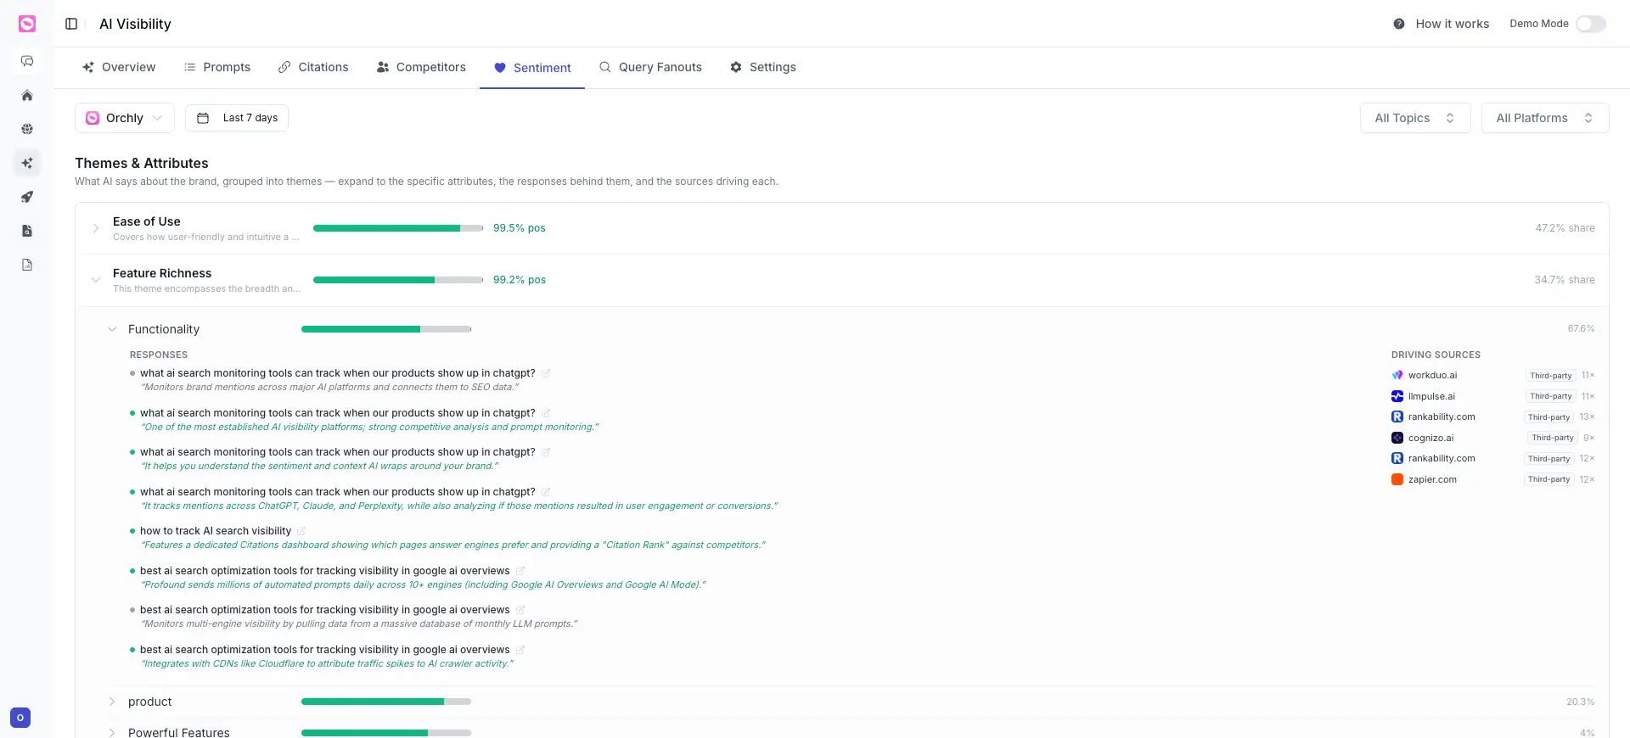Screen dimensions: 1630x738
Task: Open external link for 'how to track AI search visibility'
Action: click(301, 531)
